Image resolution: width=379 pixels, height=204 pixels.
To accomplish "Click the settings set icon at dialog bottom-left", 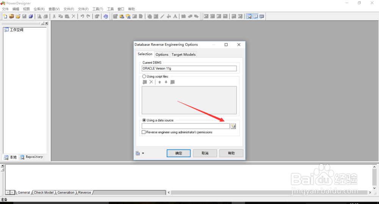I will coord(138,153).
